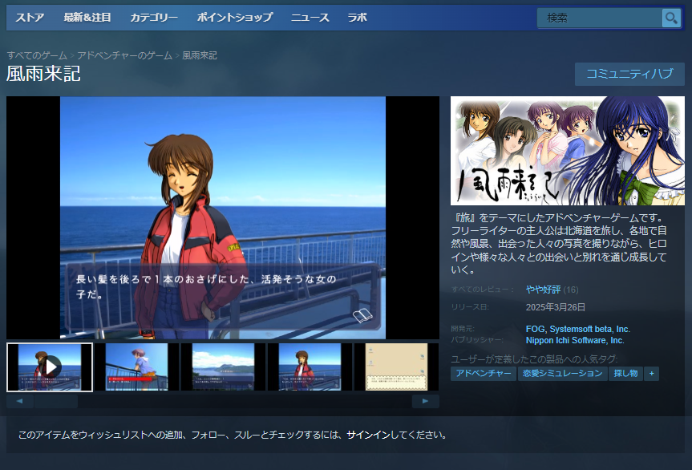
Task: Open the 最新&注目 menu
Action: pyautogui.click(x=87, y=18)
